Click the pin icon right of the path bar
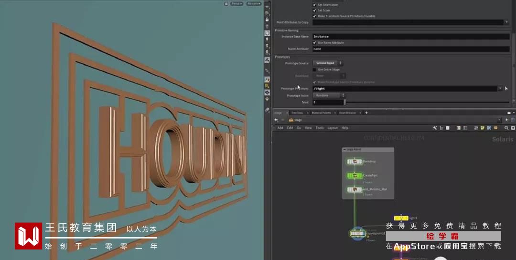Viewport: 516px width, 260px height. pos(507,120)
